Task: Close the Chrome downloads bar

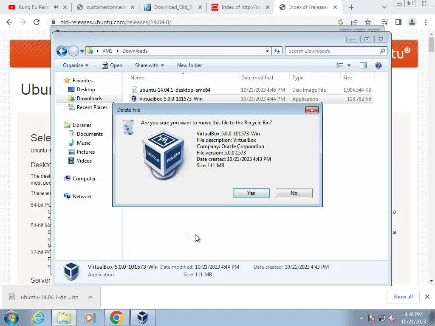Action: [x=427, y=297]
